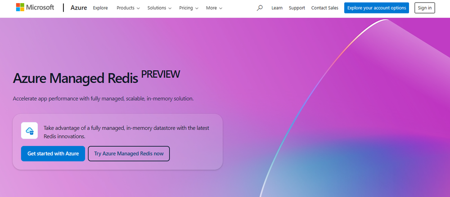Screen dimensions: 450x197
Task: Go to the Azure home link
Action: tap(79, 8)
